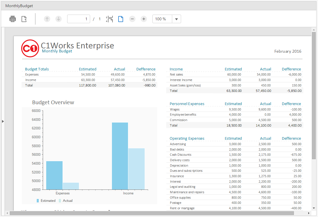
Task: Click the horizontal scrollbar left arrow
Action: point(7,213)
